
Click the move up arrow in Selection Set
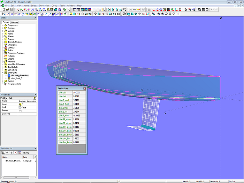pos(7,152)
